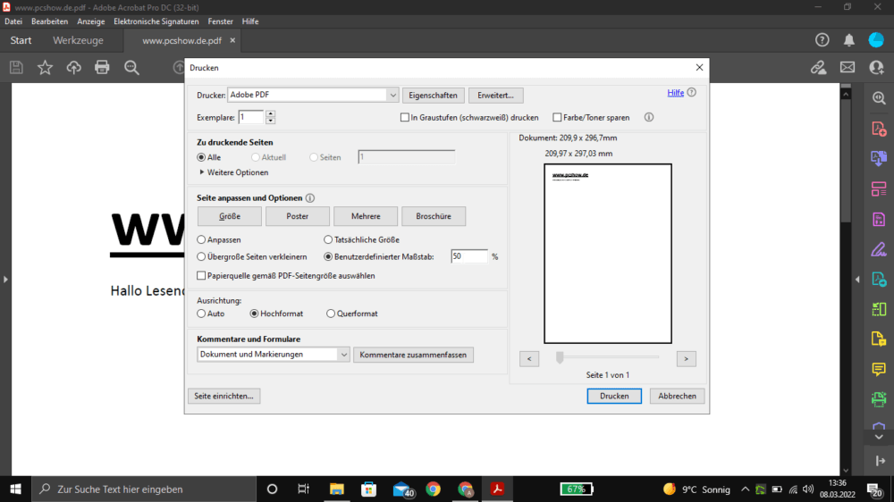Click the Poster button

pos(298,216)
